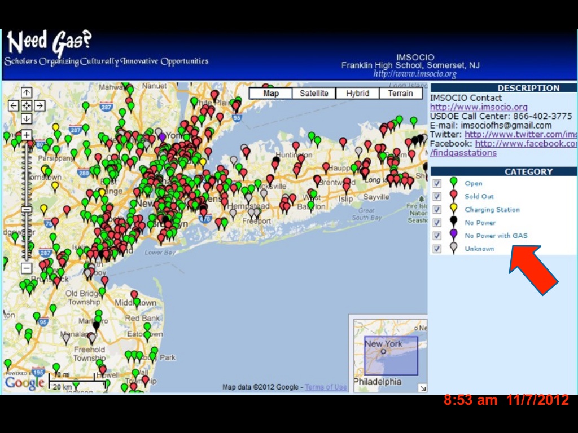
Task: Click the Sayville map label
Action: click(376, 197)
